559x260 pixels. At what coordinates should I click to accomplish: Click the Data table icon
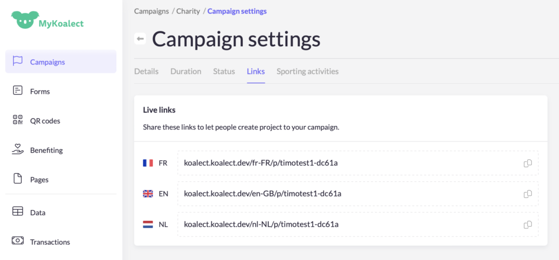click(x=17, y=212)
